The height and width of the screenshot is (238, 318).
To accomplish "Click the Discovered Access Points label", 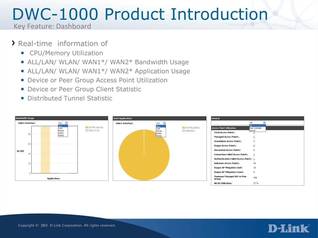I will [227, 150].
